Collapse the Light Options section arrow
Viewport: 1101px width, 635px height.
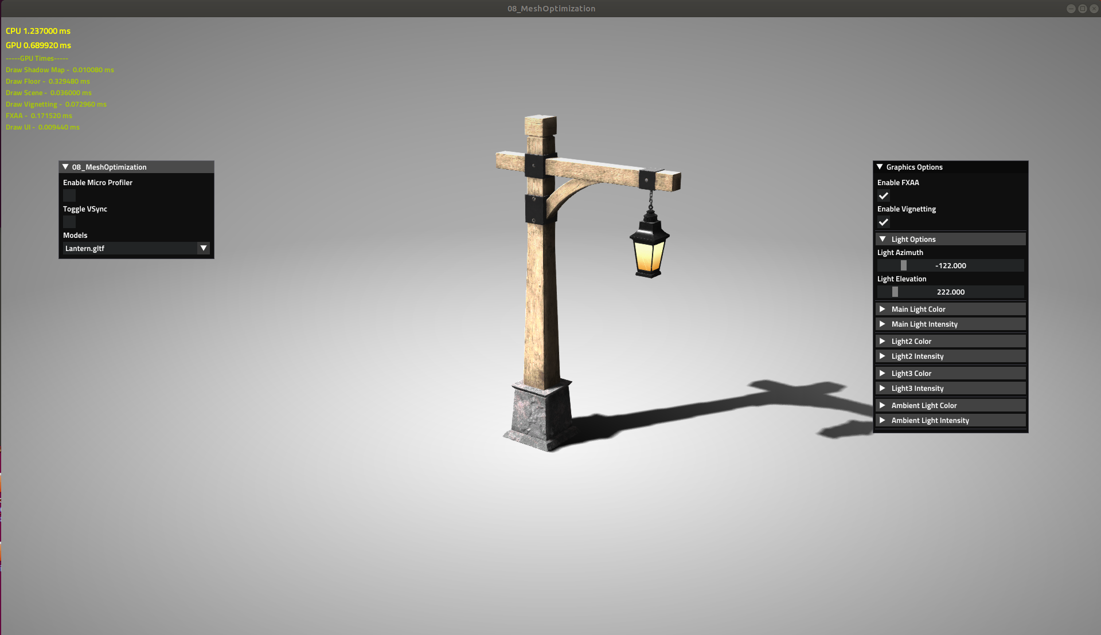click(883, 239)
